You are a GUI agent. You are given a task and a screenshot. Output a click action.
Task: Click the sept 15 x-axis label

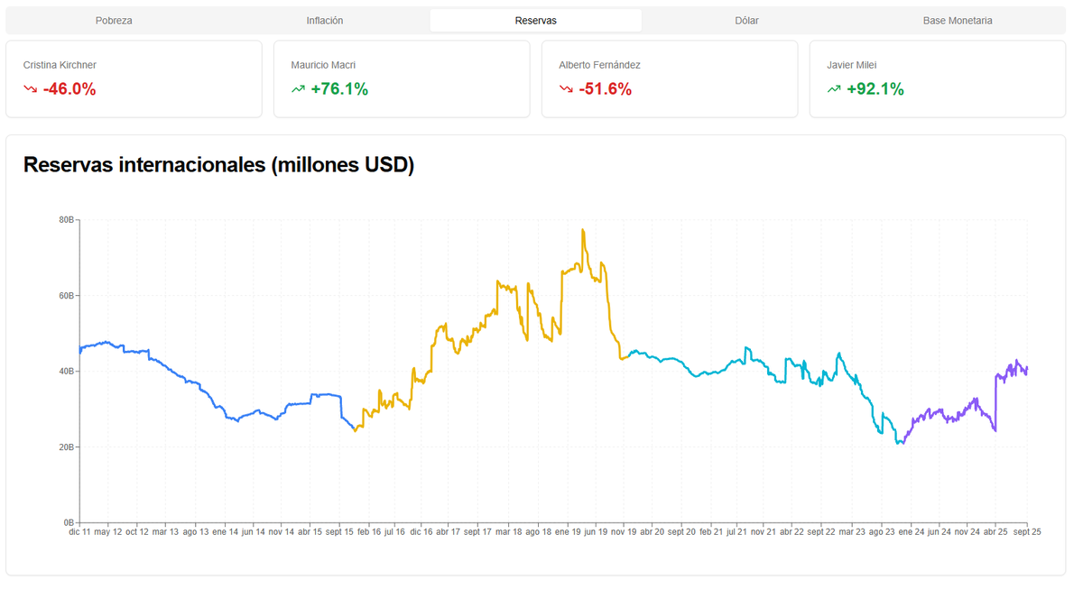coord(340,532)
